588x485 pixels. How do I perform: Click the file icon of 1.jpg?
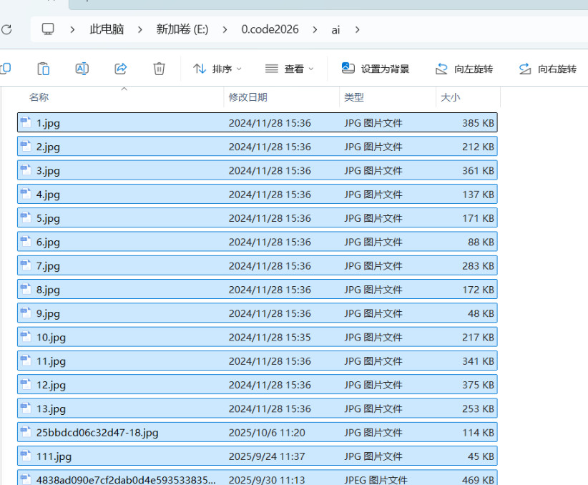tap(26, 122)
